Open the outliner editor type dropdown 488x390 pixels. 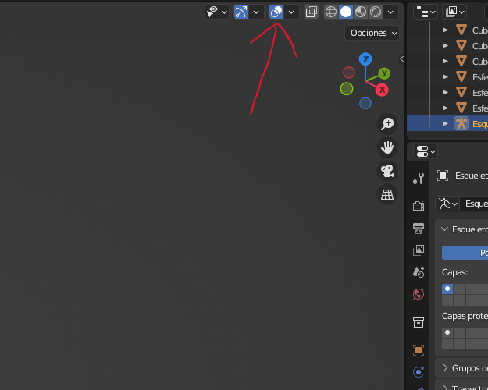(x=426, y=12)
